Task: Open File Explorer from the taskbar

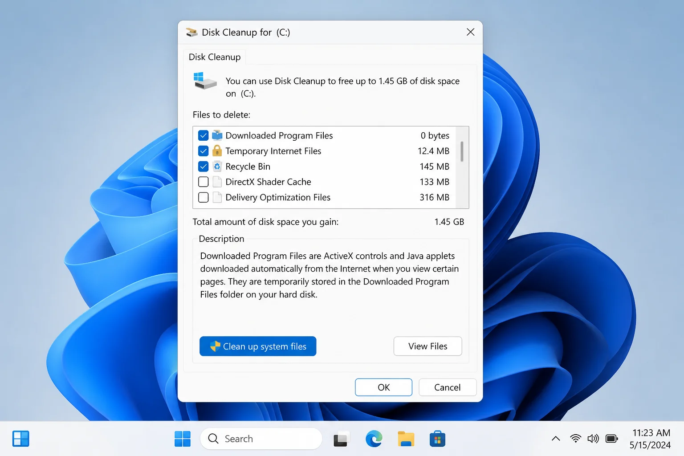Action: point(406,439)
